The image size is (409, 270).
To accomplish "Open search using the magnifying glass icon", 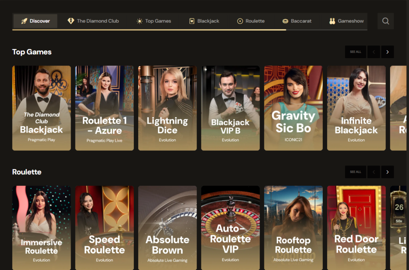I will pyautogui.click(x=385, y=21).
